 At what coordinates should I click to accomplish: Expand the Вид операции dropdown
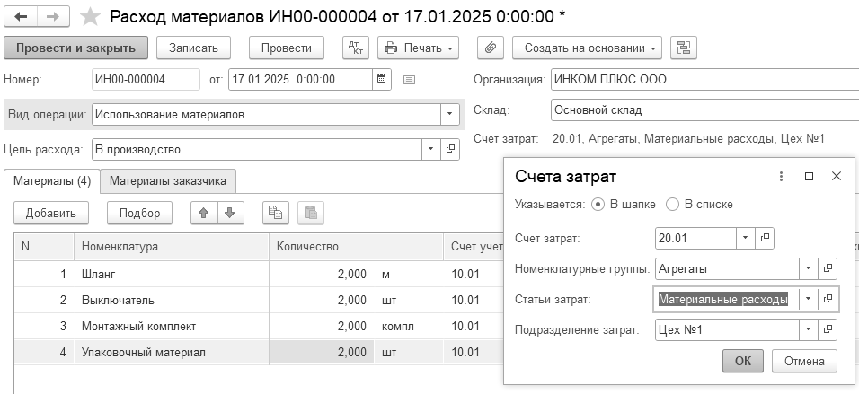point(449,114)
